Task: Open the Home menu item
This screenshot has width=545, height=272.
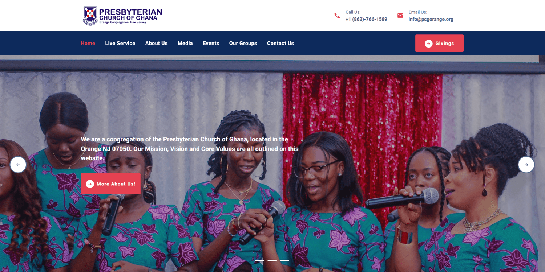Action: [x=88, y=43]
